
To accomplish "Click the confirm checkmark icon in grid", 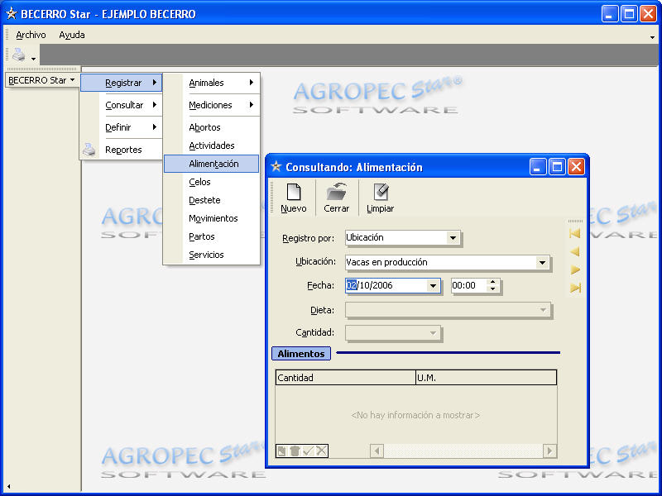I will [x=308, y=451].
